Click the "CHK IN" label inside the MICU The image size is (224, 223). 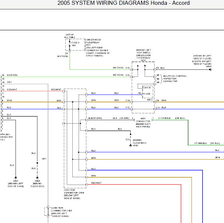tap(147, 88)
